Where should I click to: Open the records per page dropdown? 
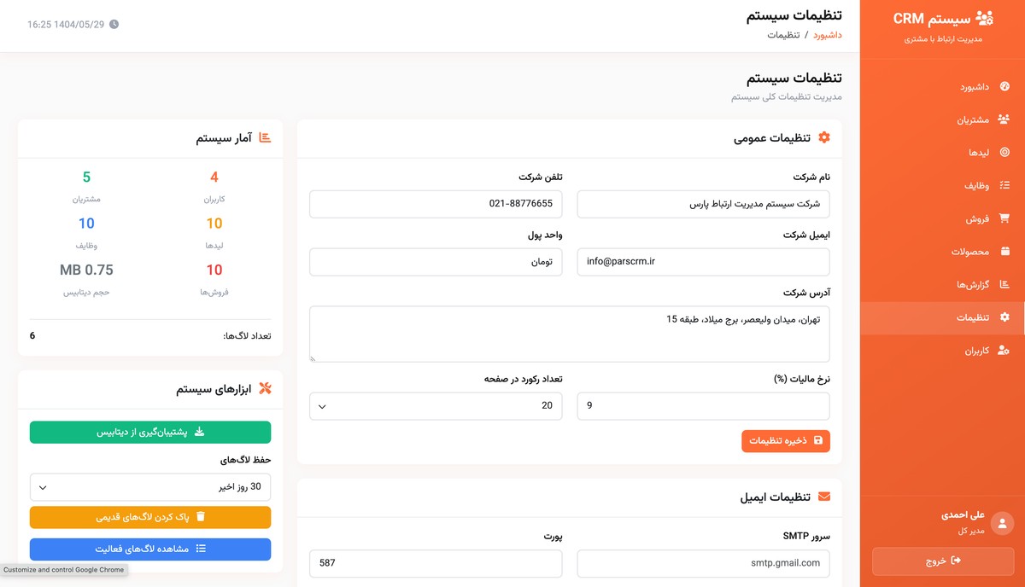(x=436, y=406)
